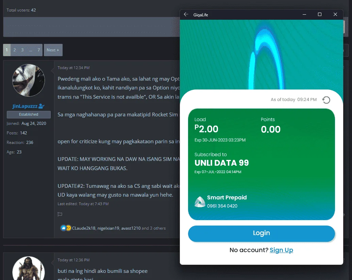This screenshot has height=280, width=352.
Task: Maximize the GigaLife window
Action: click(320, 15)
